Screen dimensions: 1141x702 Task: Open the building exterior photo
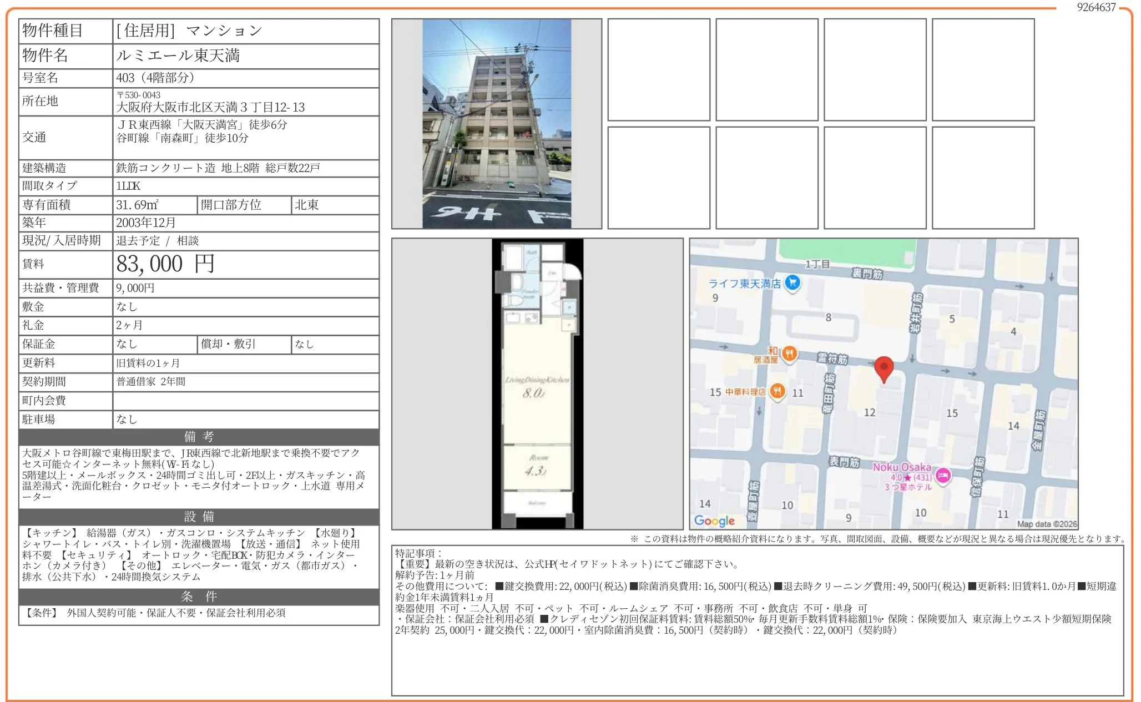coord(496,124)
